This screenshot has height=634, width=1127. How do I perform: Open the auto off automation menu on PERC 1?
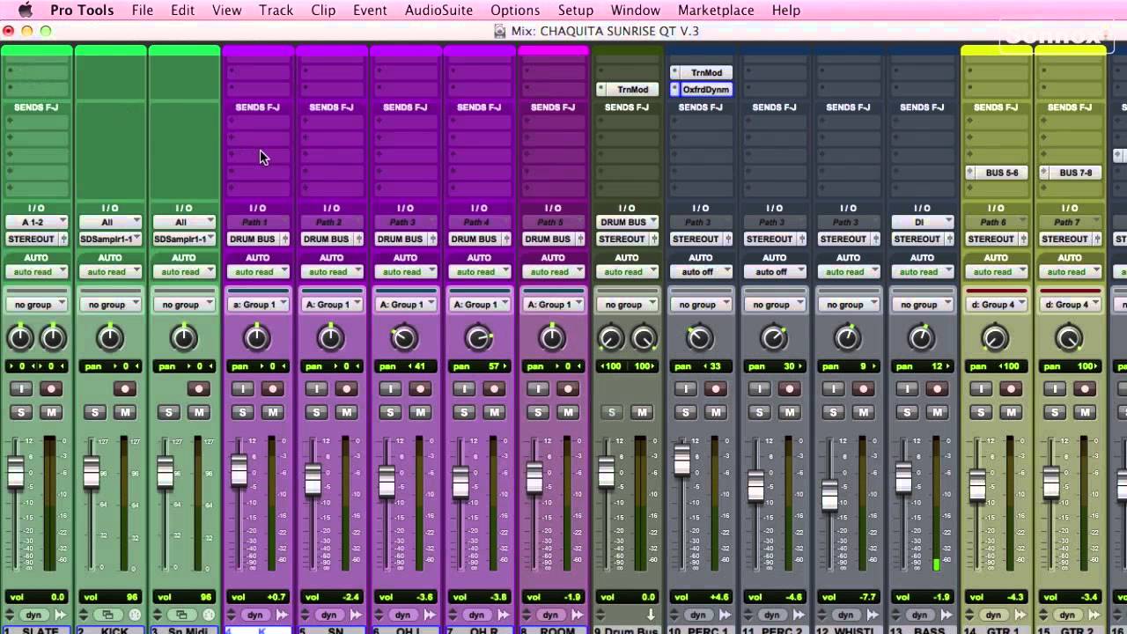tap(701, 272)
